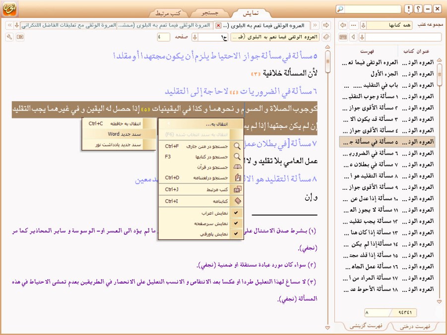Click the main text scrollbar down arrow
Viewport: 447px width, 335px height.
click(x=327, y=328)
